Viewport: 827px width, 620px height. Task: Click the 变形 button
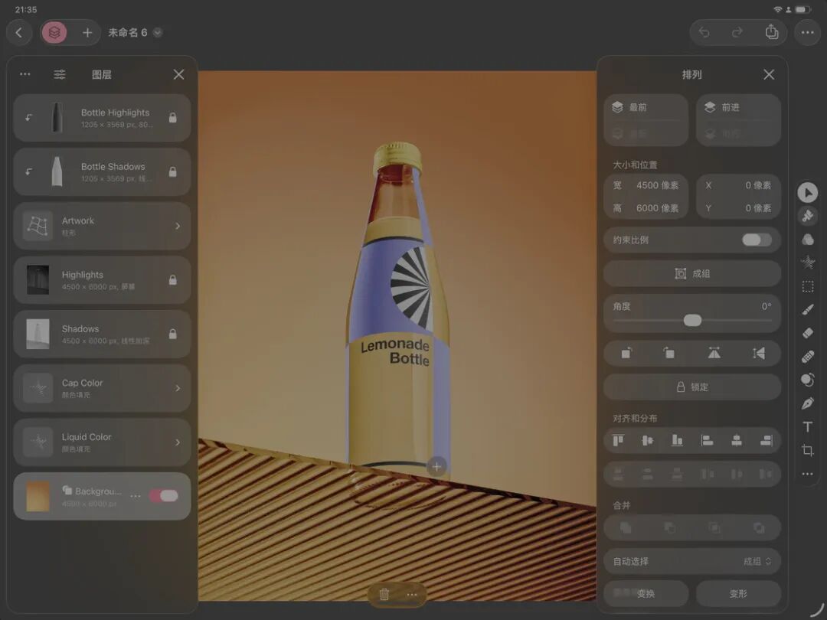click(738, 594)
